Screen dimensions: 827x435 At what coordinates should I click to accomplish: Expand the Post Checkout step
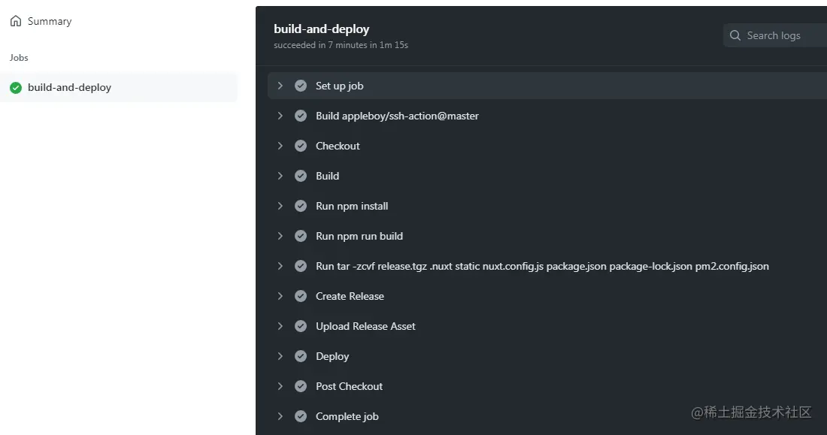(280, 386)
